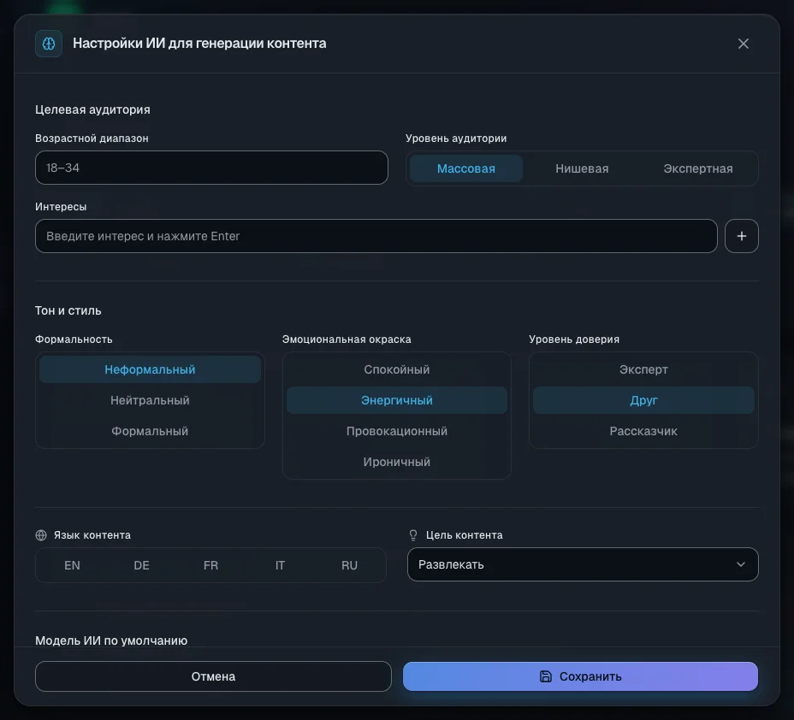Click the globe icon beside Язык контента
Screen dimensions: 794x720
click(41, 534)
